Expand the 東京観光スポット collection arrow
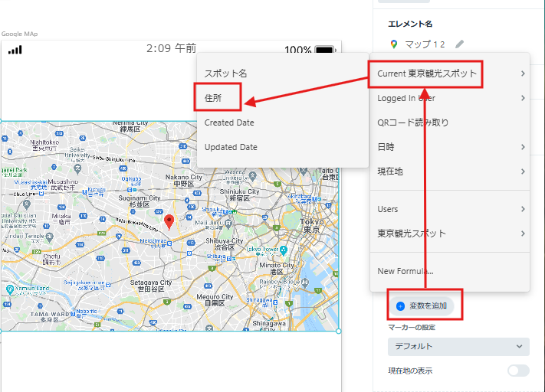This screenshot has width=545, height=392. [523, 234]
